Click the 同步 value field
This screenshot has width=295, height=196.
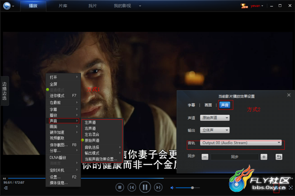234,157
